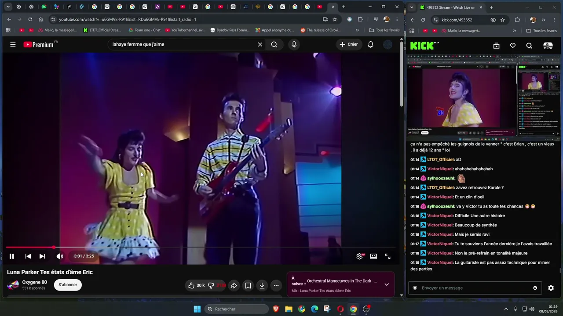Open tab search dropdown in Kick window
This screenshot has height=316, width=563.
click(x=411, y=7)
